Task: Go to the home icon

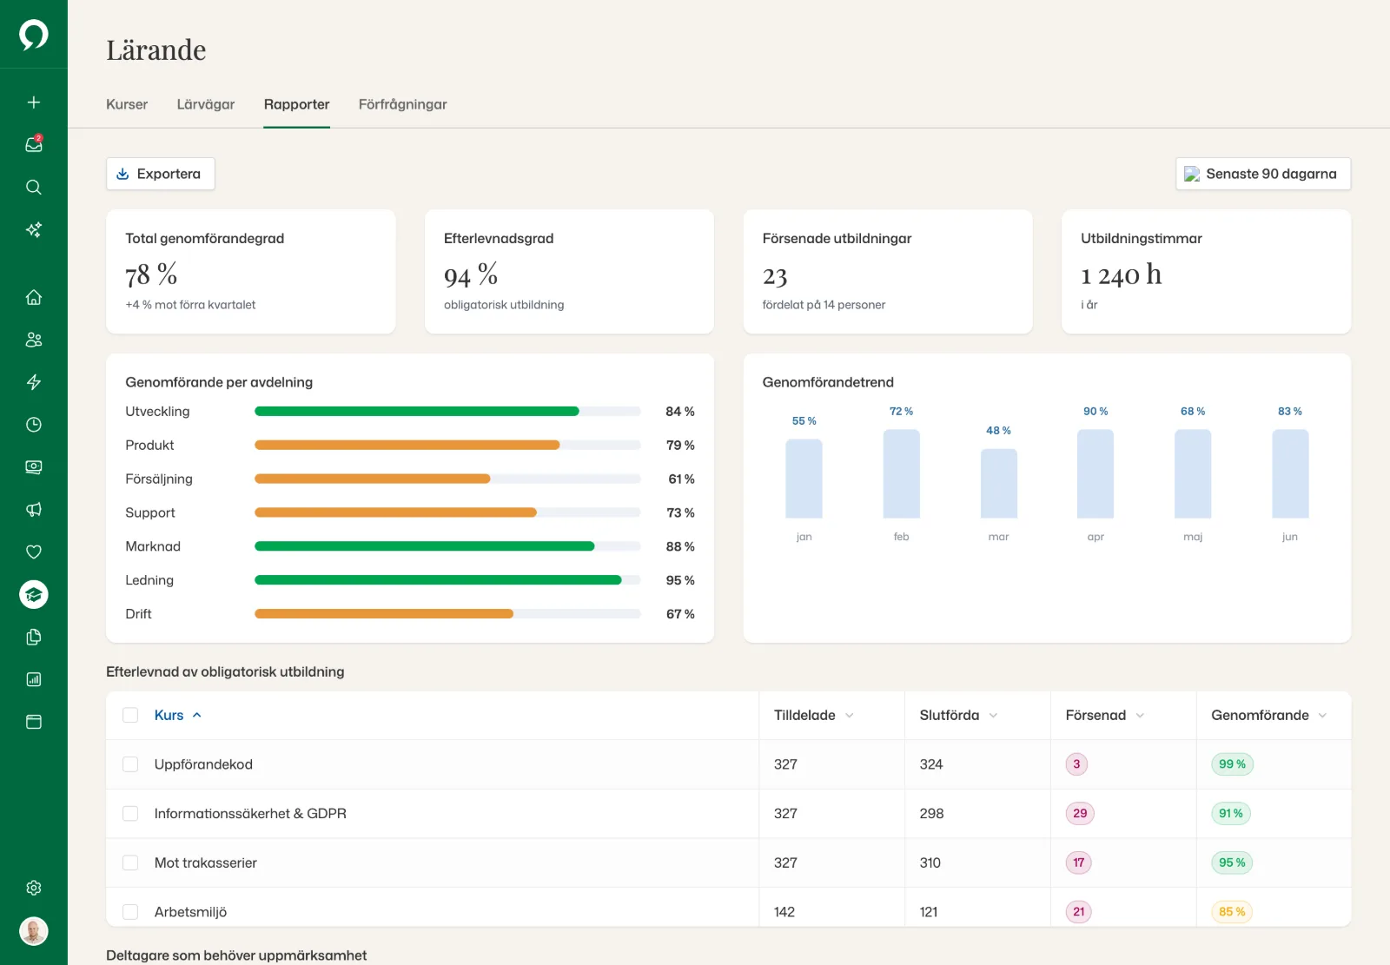Action: pos(34,297)
